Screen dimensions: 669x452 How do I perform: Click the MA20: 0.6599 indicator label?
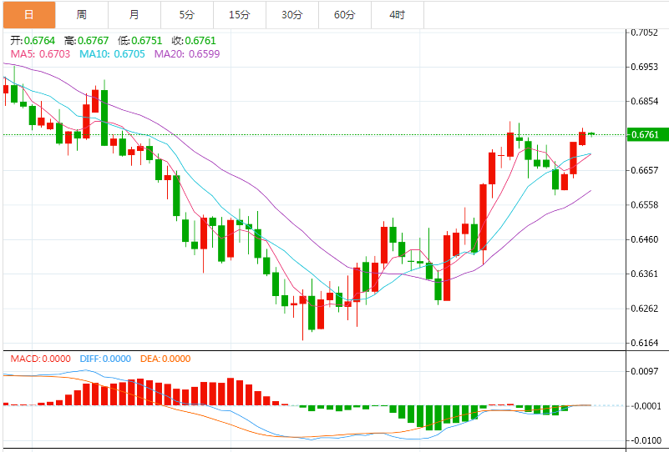pyautogui.click(x=187, y=54)
